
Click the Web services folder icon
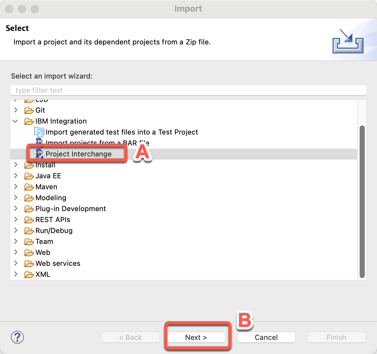(29, 264)
